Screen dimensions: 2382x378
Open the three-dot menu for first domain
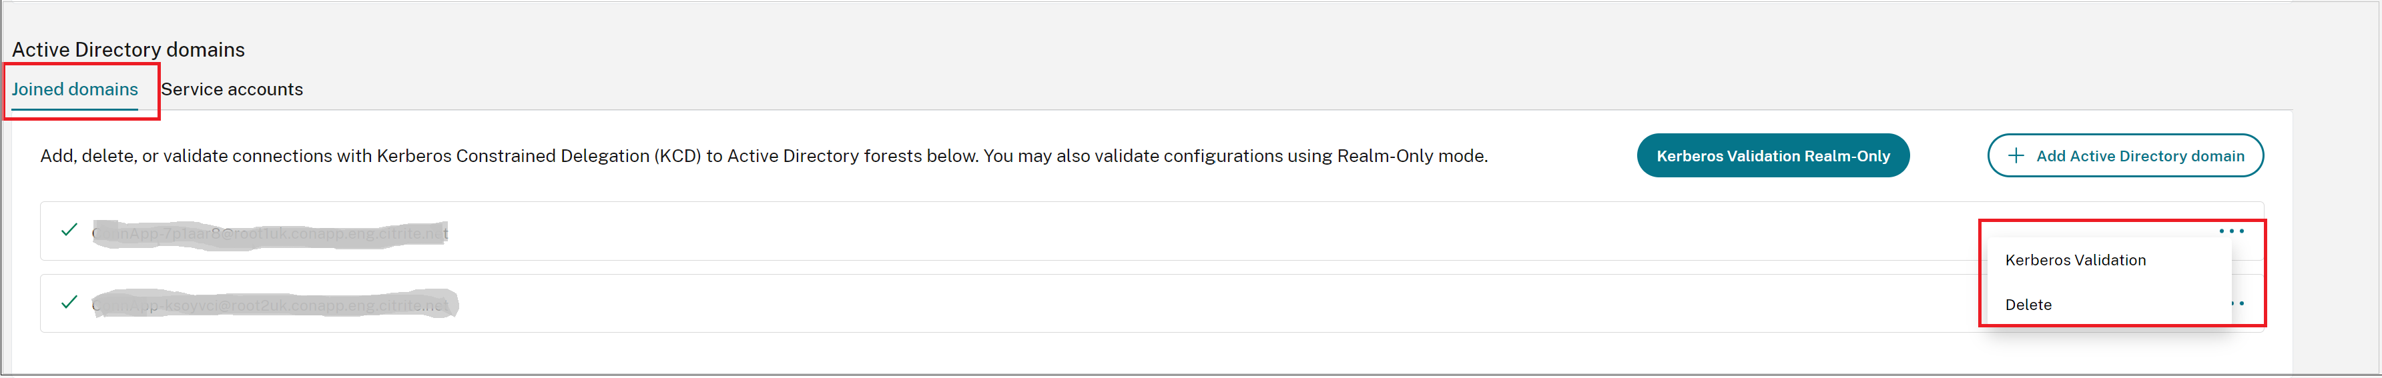[2230, 231]
